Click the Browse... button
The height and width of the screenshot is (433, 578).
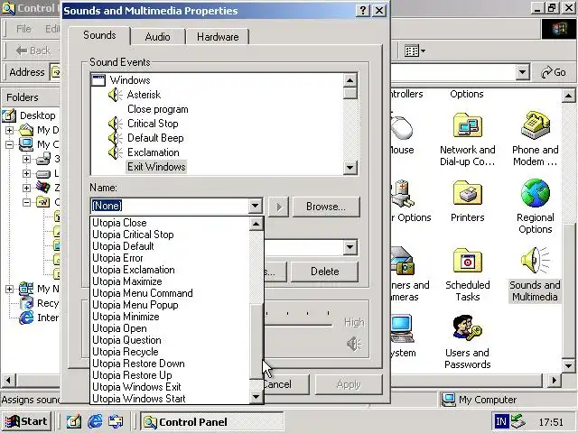326,207
